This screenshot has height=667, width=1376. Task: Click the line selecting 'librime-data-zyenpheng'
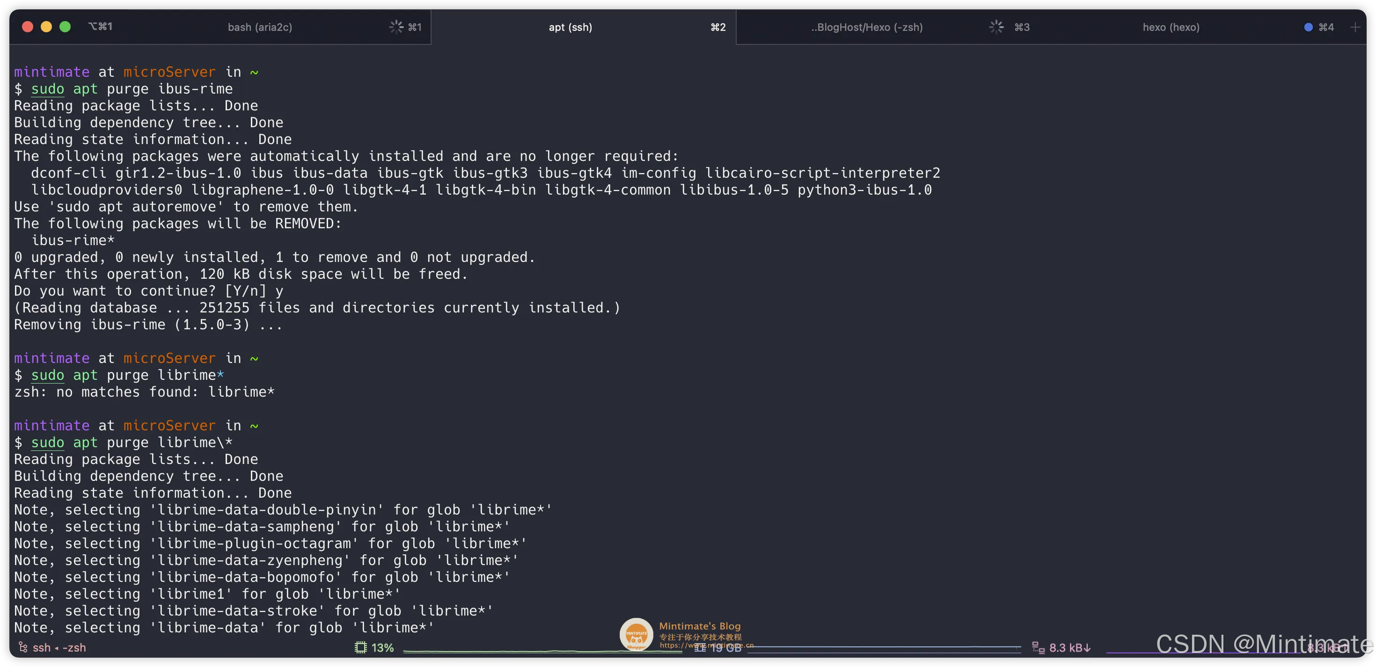point(266,561)
